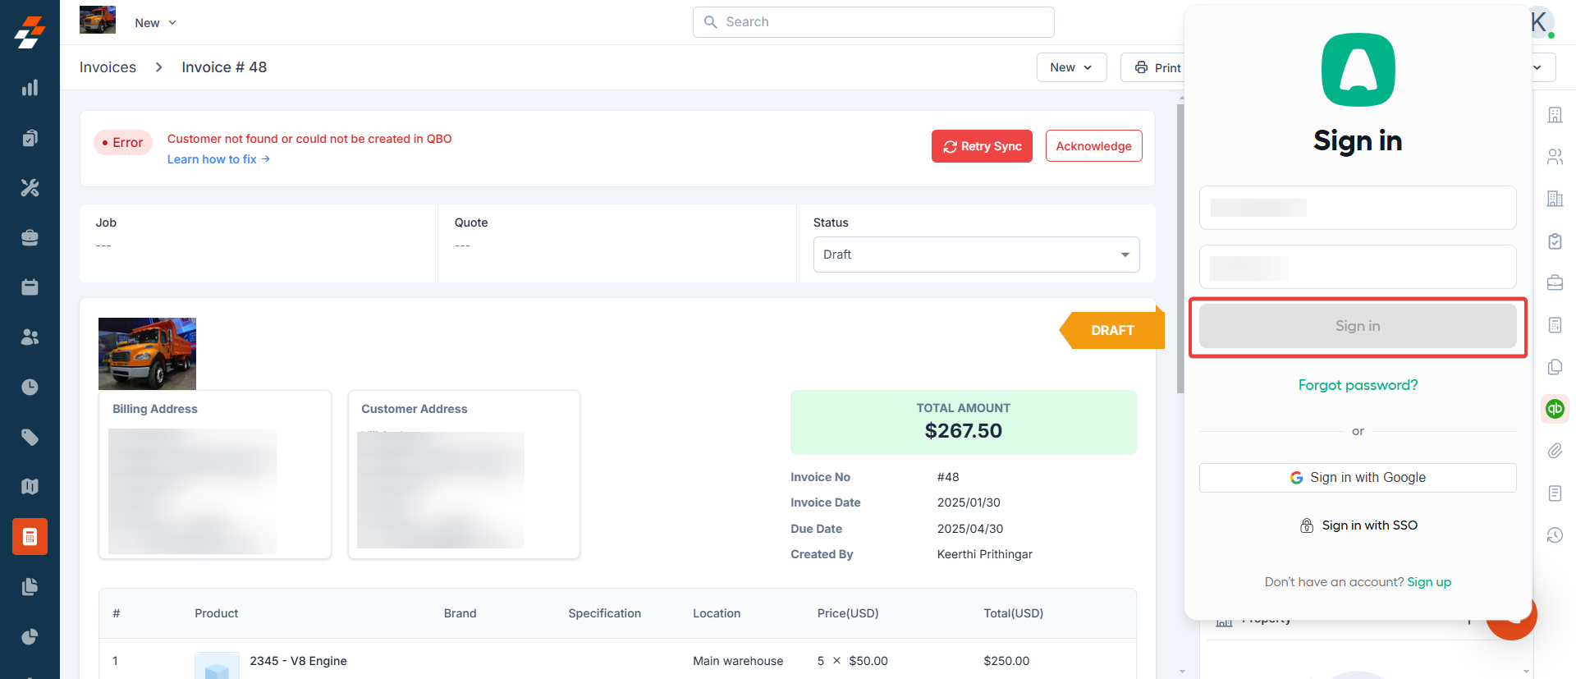
Task: Expand the top-left New company dropdown
Action: 156,23
